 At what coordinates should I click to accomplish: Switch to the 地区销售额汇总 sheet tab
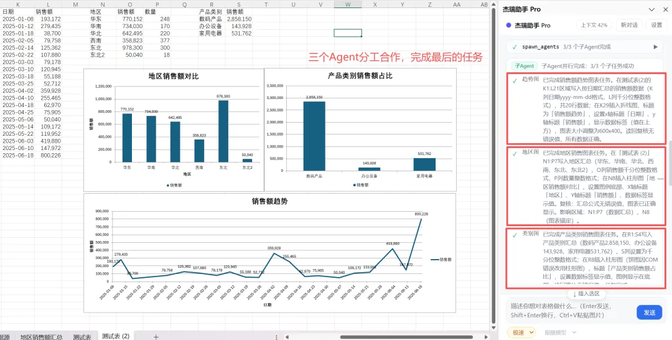41,336
